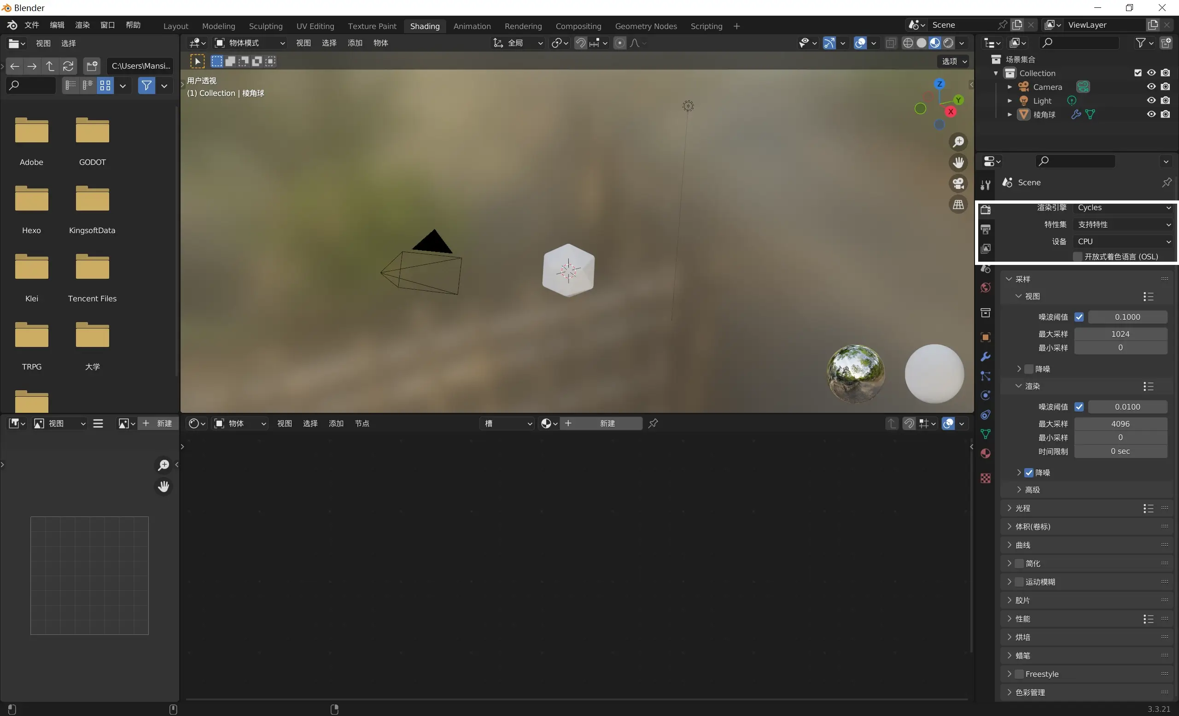Switch to the Sculpting workspace tab

tap(266, 26)
